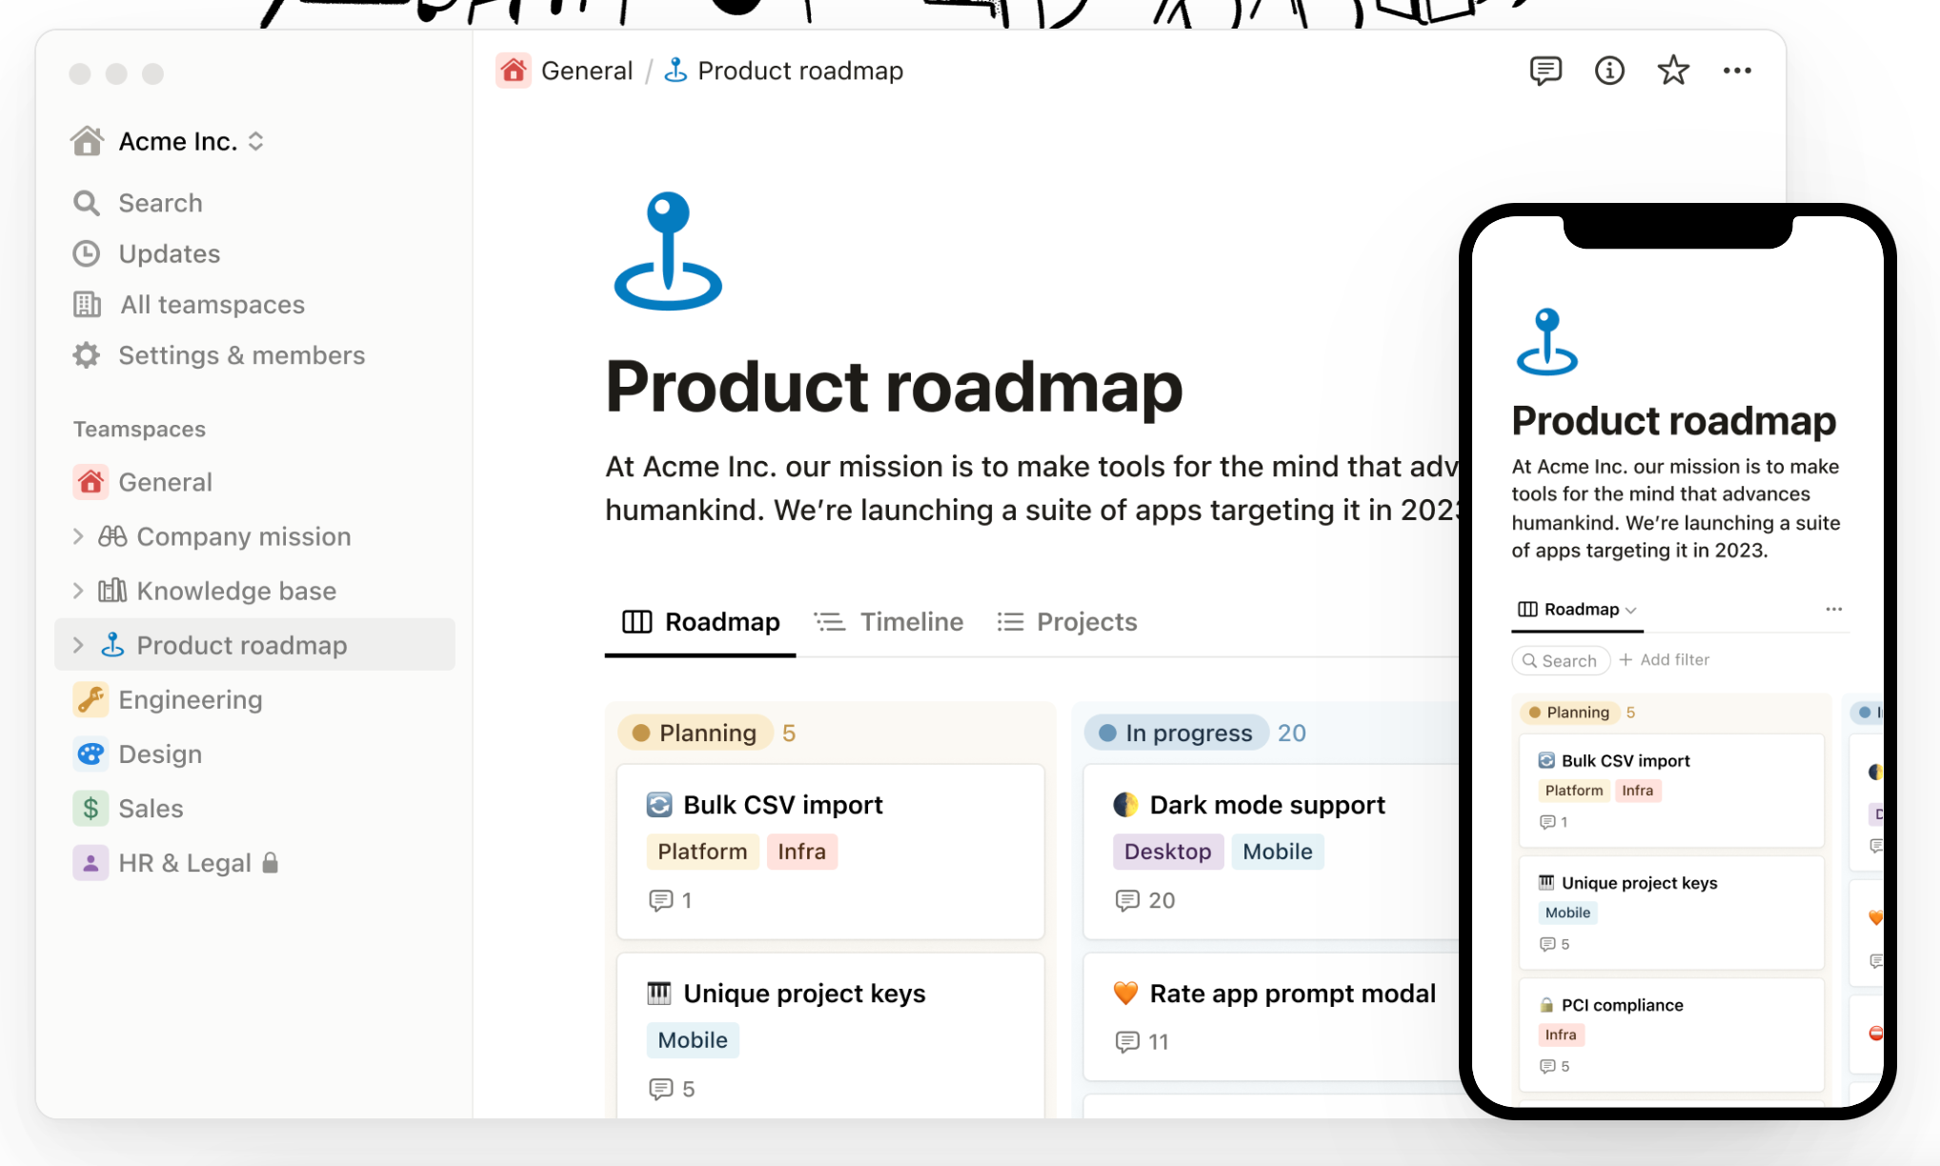Open Updates clock item in sidebar
1940x1166 pixels.
click(87, 253)
